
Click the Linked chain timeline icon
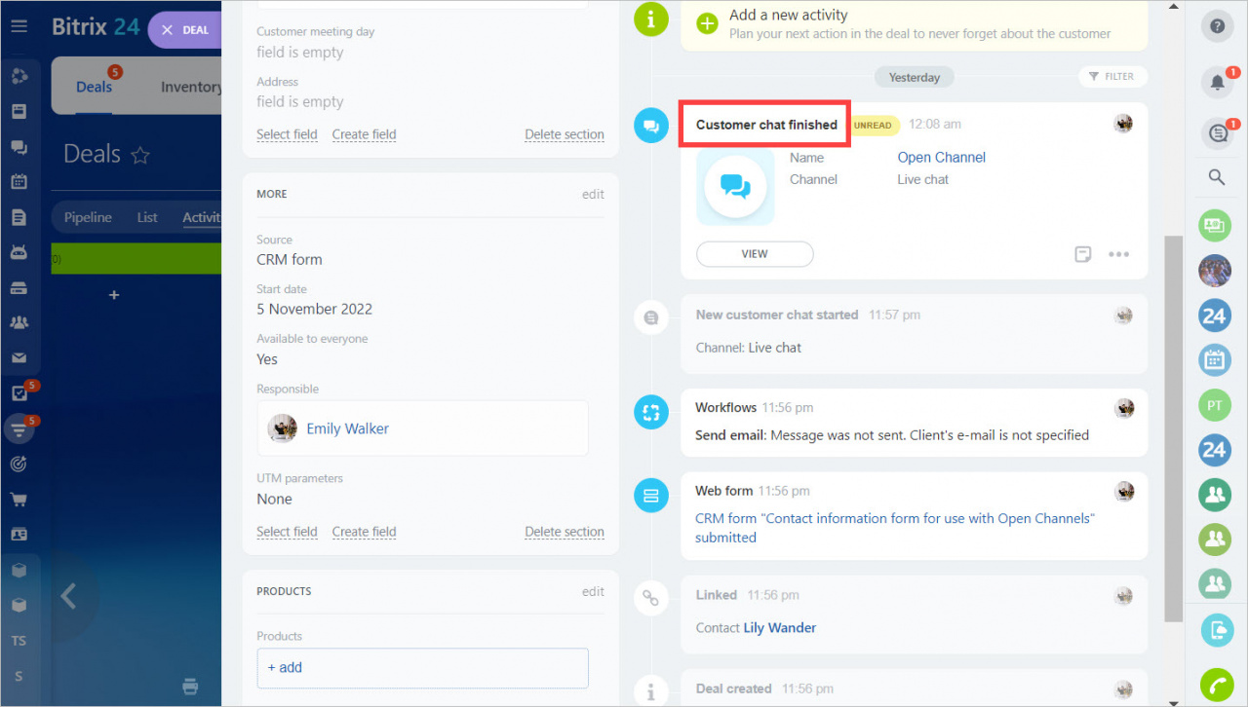[651, 598]
